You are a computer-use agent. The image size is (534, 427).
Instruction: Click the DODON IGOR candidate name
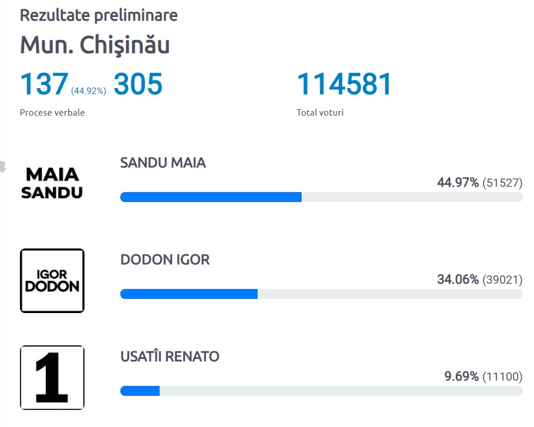point(165,260)
